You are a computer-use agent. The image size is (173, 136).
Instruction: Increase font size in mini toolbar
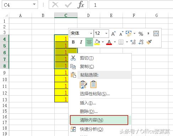point(113,34)
